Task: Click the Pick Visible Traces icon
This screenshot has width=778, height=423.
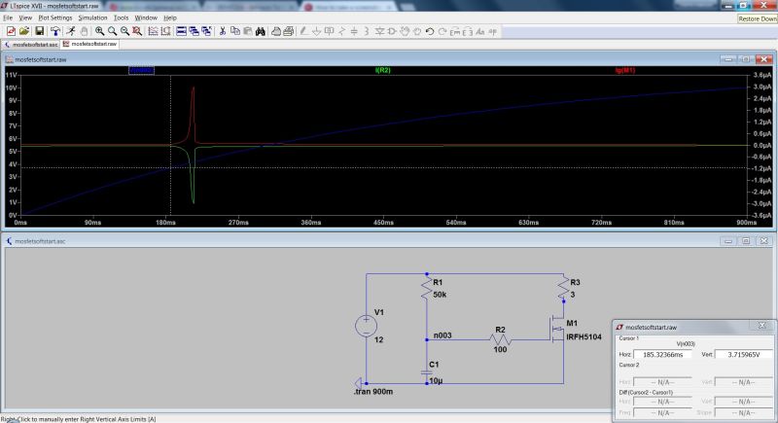Action: (153, 31)
